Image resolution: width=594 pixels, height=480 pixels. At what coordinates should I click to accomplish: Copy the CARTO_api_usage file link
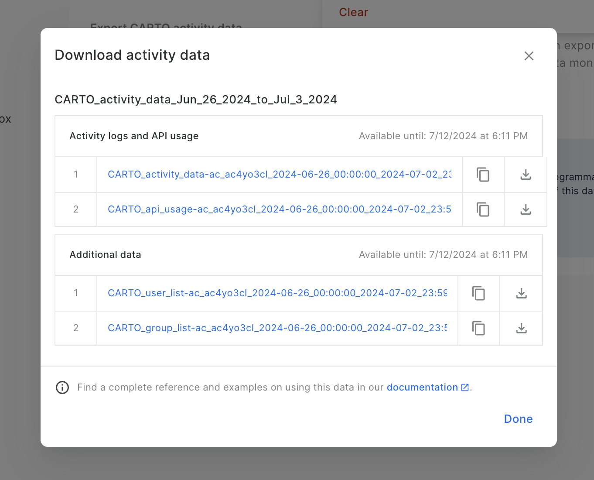click(x=483, y=209)
